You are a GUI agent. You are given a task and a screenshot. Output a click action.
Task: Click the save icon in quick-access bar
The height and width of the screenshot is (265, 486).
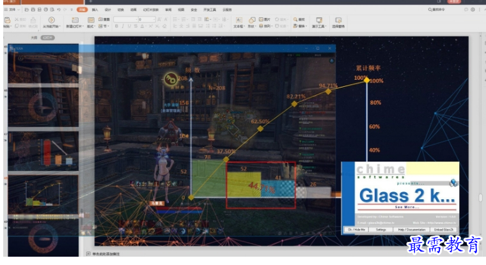coord(33,10)
